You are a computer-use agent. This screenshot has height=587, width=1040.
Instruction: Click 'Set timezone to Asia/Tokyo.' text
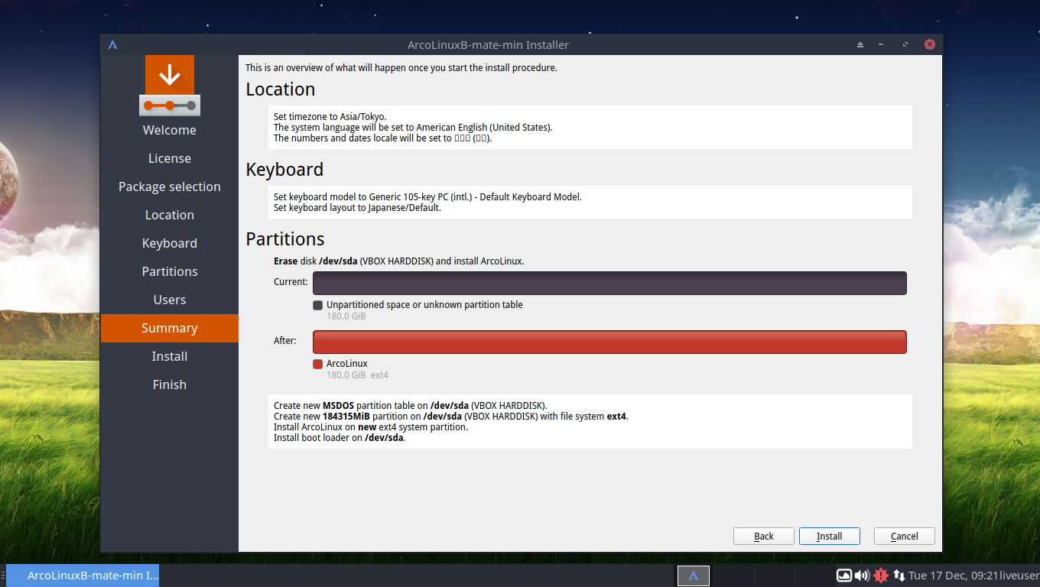pyautogui.click(x=330, y=117)
